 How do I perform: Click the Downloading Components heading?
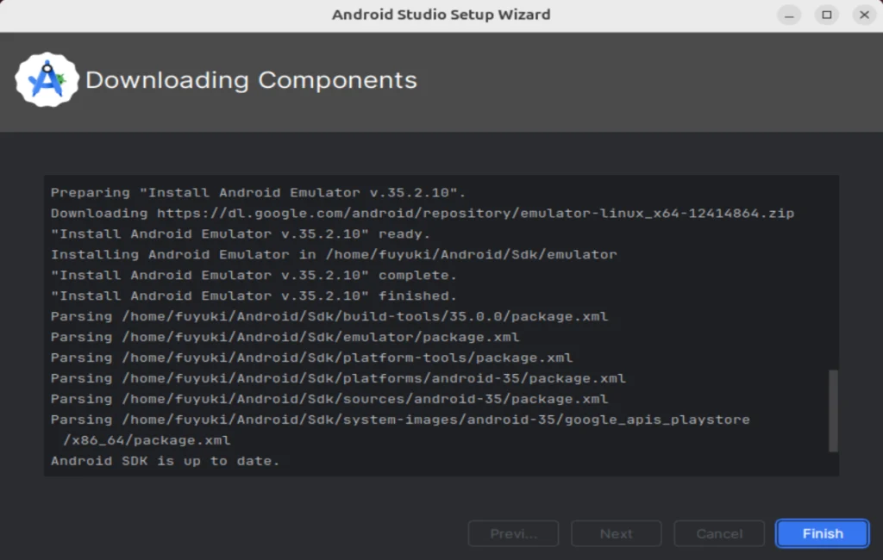251,80
